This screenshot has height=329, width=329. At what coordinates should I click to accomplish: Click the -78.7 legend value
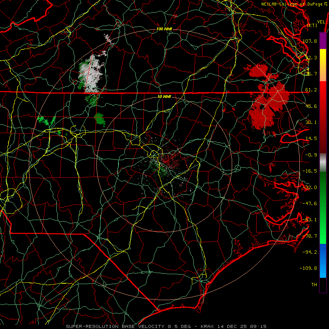click(310, 236)
